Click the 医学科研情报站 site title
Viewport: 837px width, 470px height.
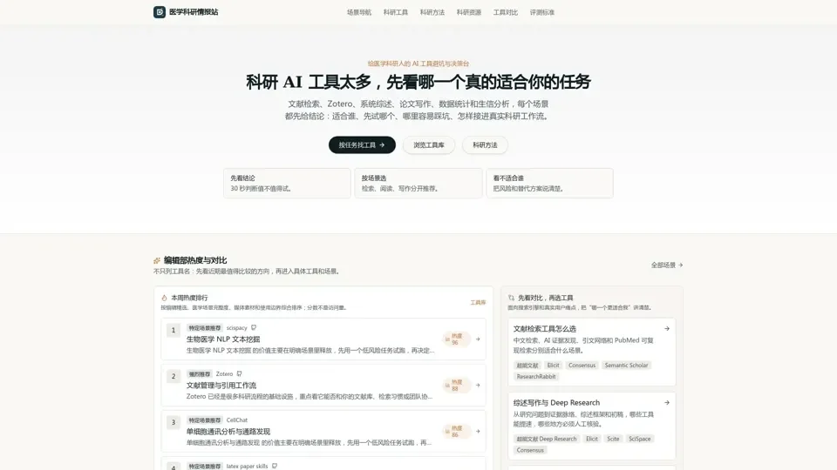pyautogui.click(x=194, y=11)
